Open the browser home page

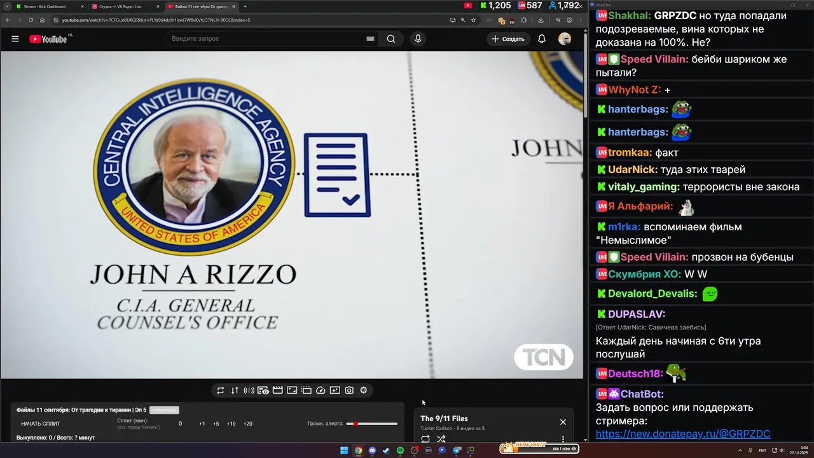(x=43, y=20)
